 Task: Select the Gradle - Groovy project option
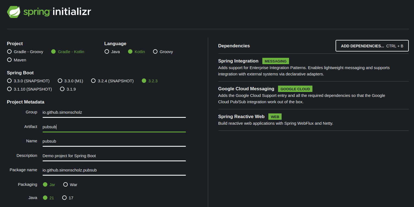tap(25, 52)
